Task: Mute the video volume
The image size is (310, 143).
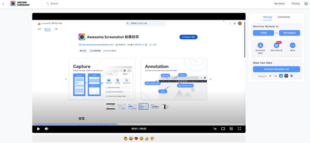Action: [x=46, y=129]
